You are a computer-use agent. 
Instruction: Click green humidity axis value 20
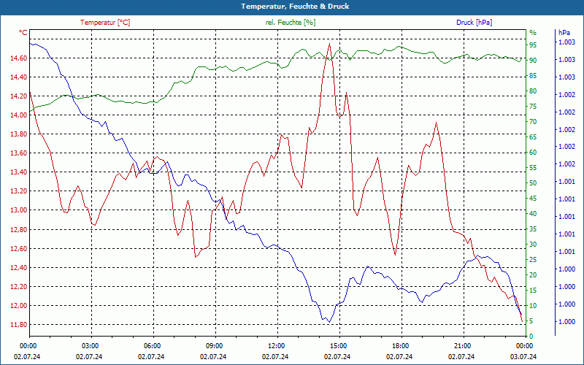[533, 275]
